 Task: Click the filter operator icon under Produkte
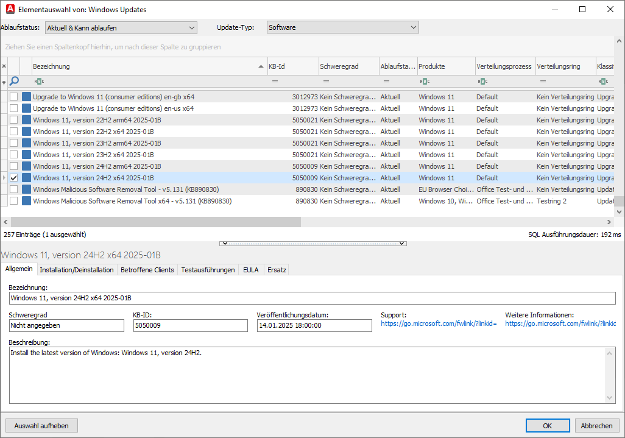pos(425,81)
